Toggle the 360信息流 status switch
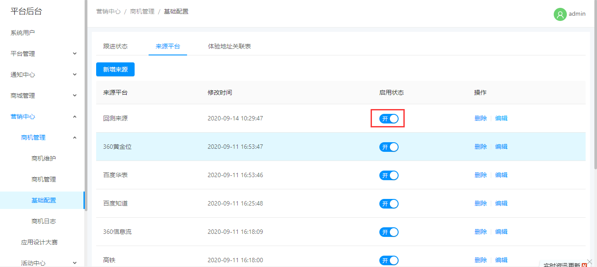This screenshot has height=267, width=597. click(x=389, y=232)
